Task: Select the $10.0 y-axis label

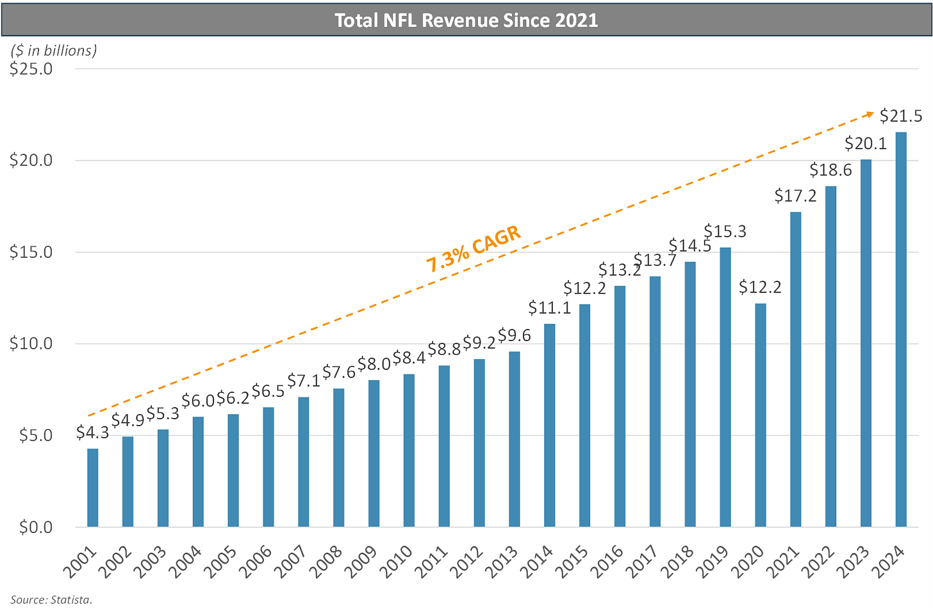Action: (x=31, y=344)
